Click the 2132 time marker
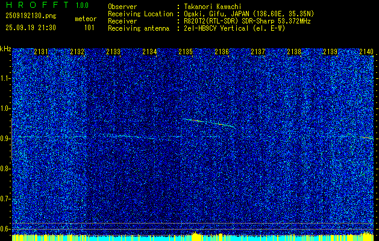 tap(77, 51)
